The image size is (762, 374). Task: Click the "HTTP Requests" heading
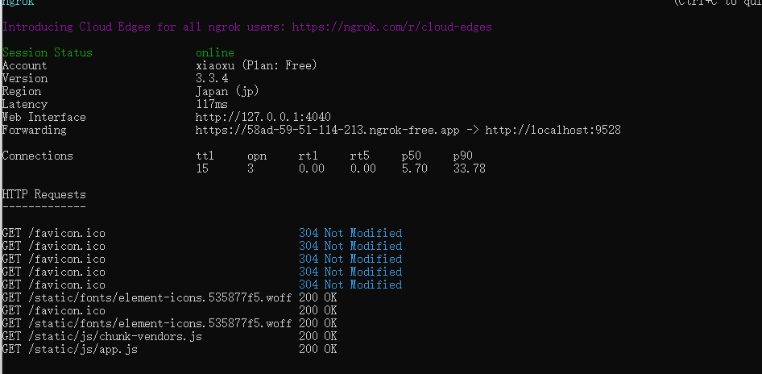43,194
